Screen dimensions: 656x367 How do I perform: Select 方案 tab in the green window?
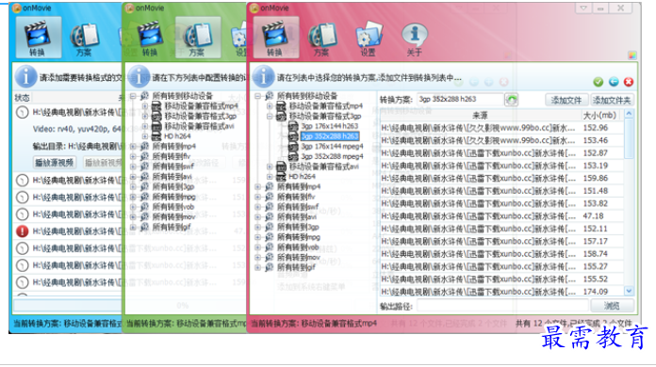pos(197,38)
